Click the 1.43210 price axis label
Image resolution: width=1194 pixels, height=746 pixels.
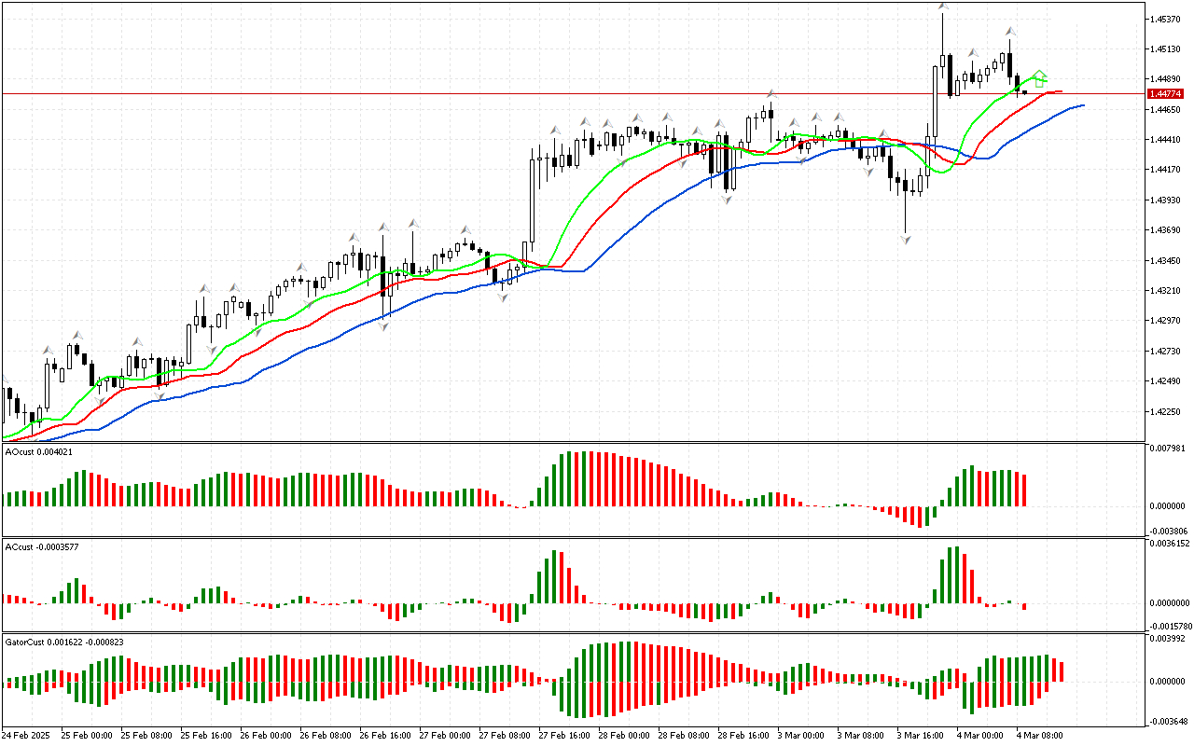point(1166,291)
